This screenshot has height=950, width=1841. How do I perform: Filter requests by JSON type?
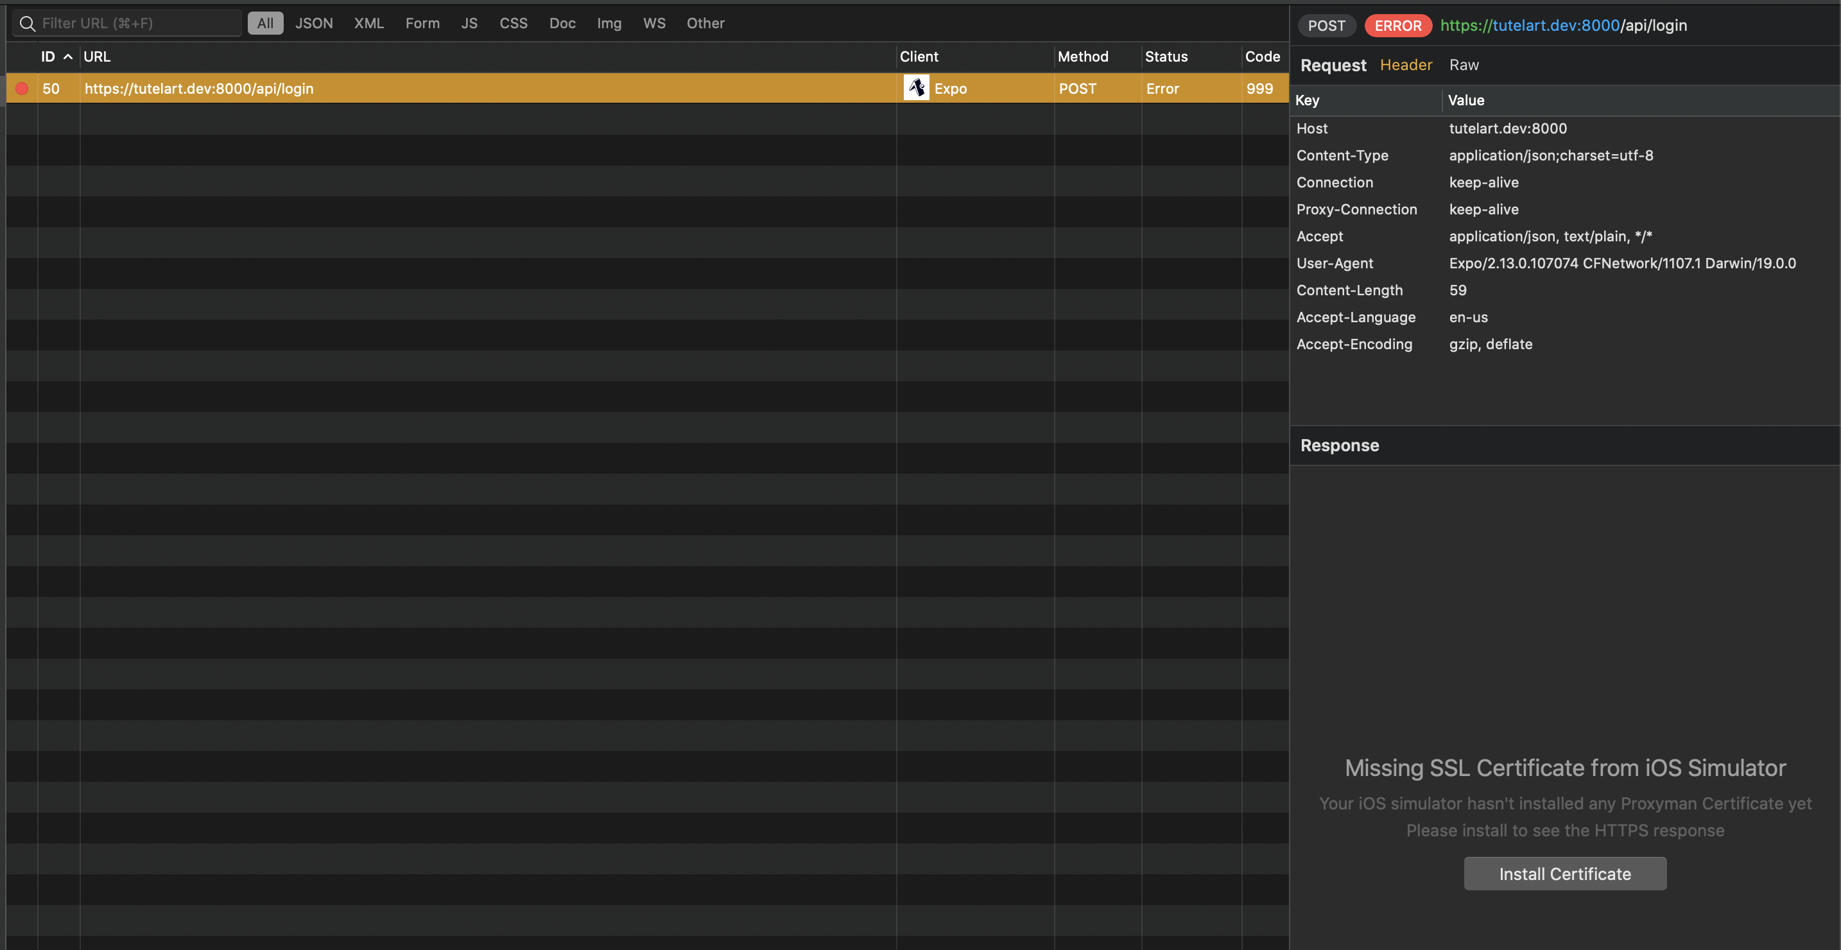click(314, 24)
